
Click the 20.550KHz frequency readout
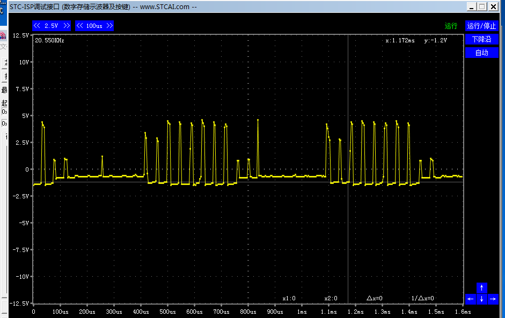[x=50, y=40]
